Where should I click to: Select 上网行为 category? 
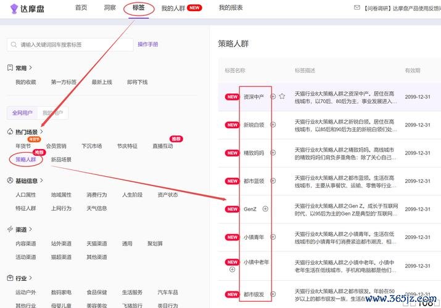point(61,208)
